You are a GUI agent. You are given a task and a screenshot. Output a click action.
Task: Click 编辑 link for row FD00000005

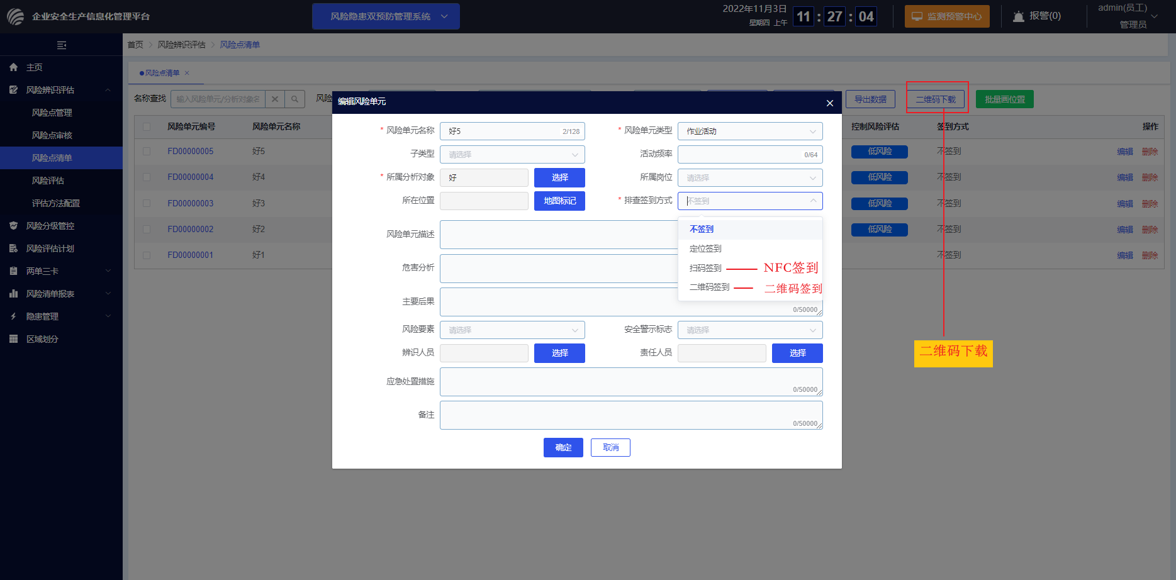click(x=1124, y=152)
